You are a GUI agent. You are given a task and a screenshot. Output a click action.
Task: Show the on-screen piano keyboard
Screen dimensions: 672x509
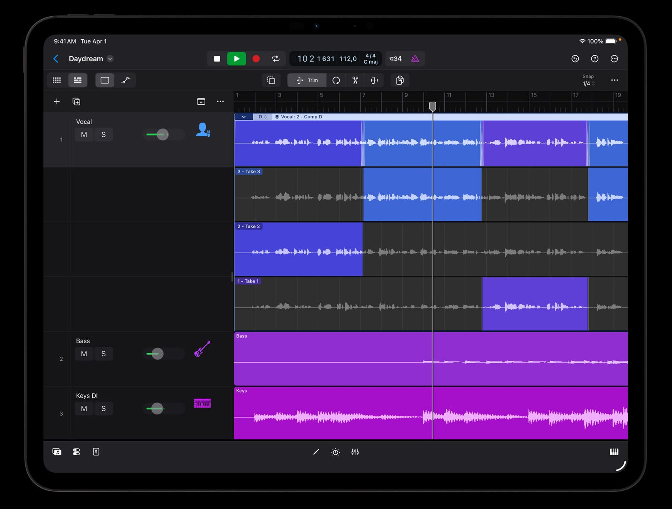click(614, 452)
